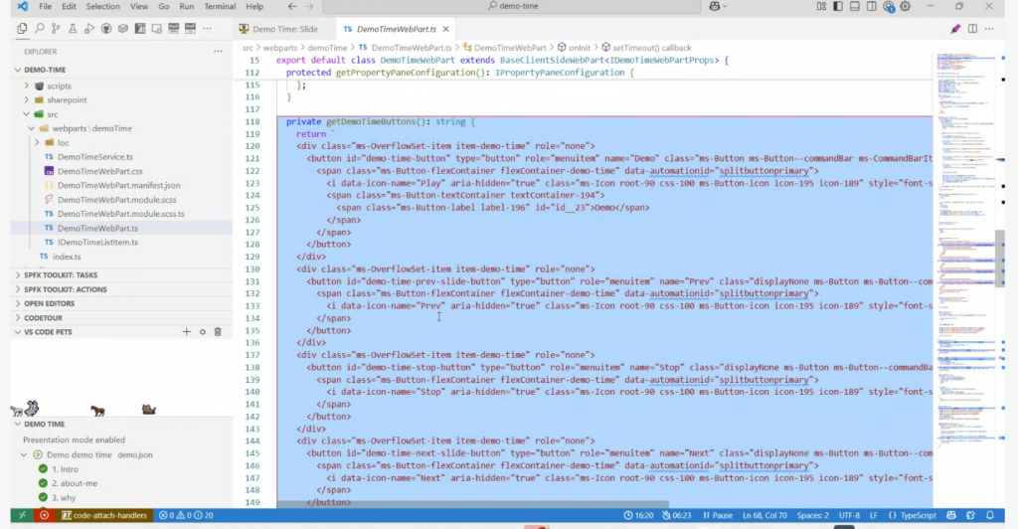Throw ball icon in VS Code Pets
The width and height of the screenshot is (1018, 529).
tap(203, 332)
